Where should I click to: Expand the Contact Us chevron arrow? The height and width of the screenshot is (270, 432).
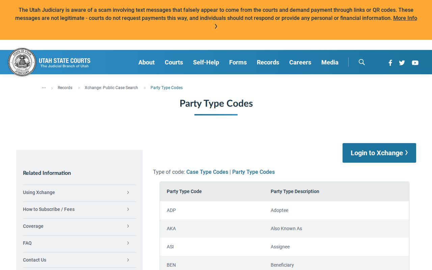click(x=128, y=260)
